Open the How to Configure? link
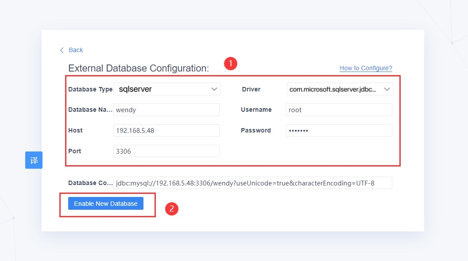The image size is (468, 261). click(x=365, y=68)
